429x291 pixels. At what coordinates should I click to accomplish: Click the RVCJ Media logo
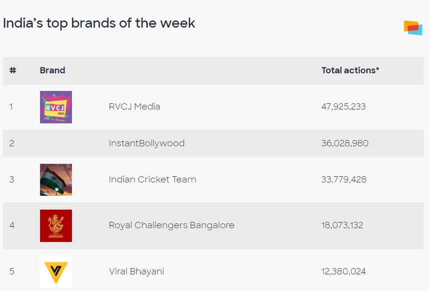56,107
